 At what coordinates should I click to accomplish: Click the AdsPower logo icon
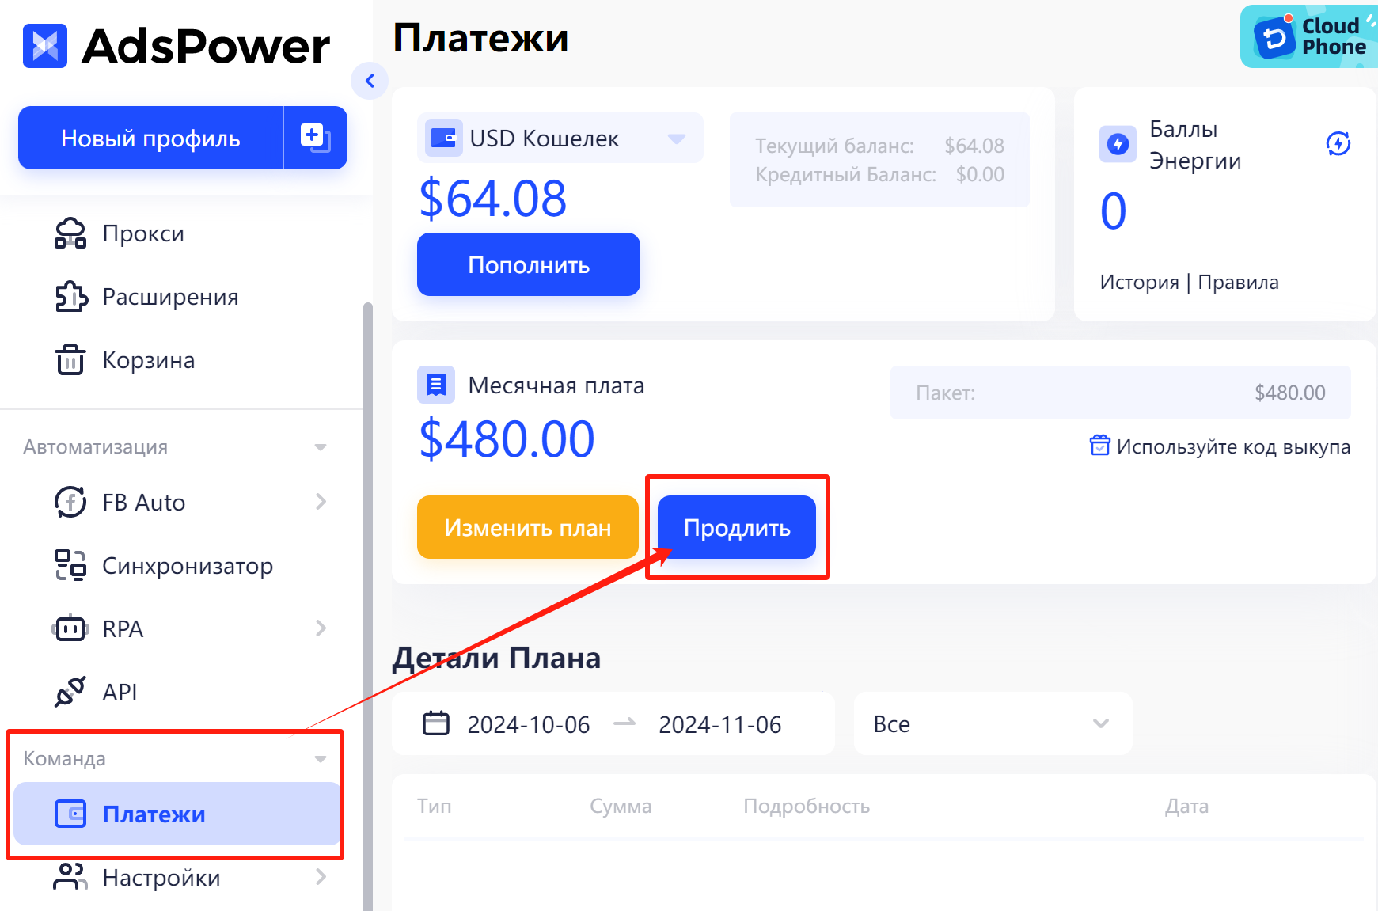coord(45,46)
